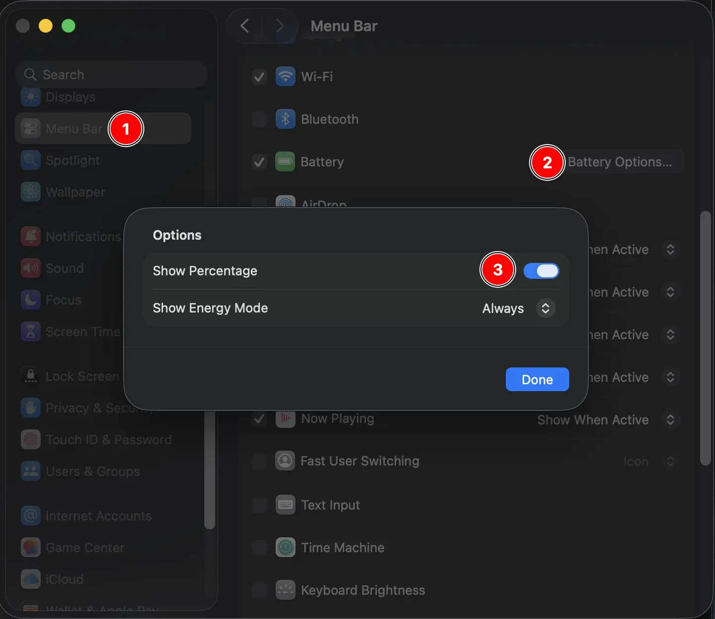The height and width of the screenshot is (619, 715).
Task: Click the Time Machine icon
Action: [285, 548]
